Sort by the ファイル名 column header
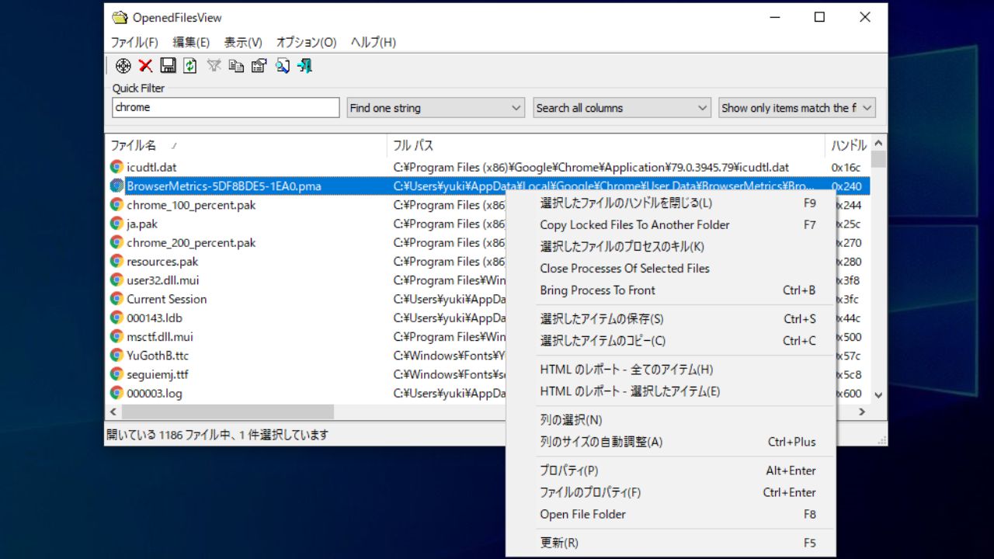The width and height of the screenshot is (994, 559). (246, 145)
